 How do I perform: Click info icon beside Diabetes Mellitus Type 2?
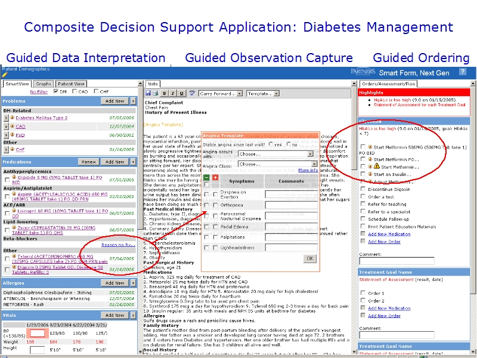click(x=12, y=118)
